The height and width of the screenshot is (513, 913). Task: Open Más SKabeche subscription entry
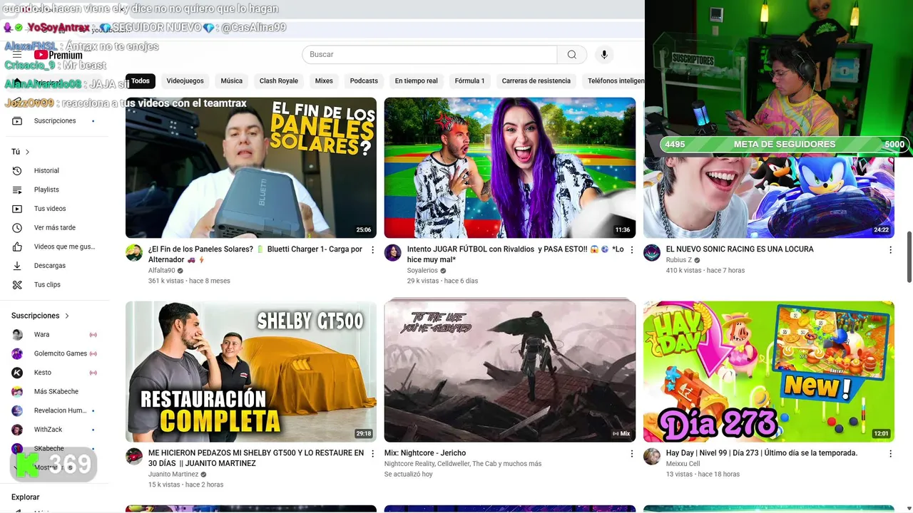pyautogui.click(x=54, y=392)
